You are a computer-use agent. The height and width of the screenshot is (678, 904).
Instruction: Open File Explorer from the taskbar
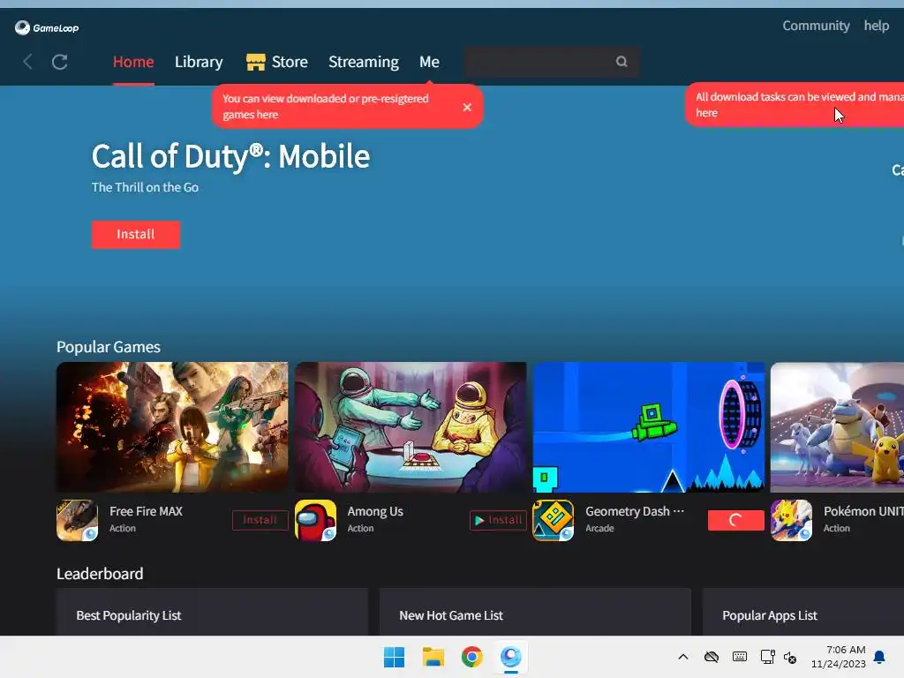[x=433, y=657]
